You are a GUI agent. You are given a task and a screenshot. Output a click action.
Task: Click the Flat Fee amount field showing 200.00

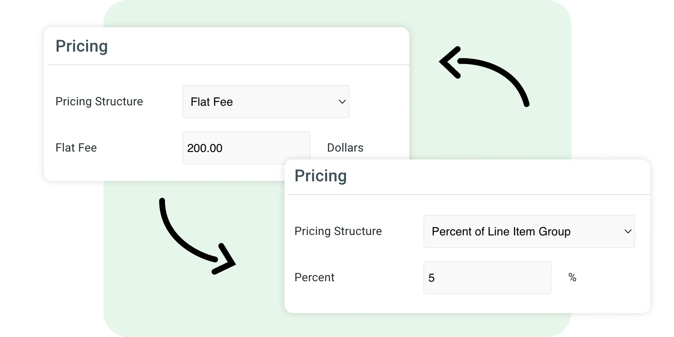click(246, 148)
